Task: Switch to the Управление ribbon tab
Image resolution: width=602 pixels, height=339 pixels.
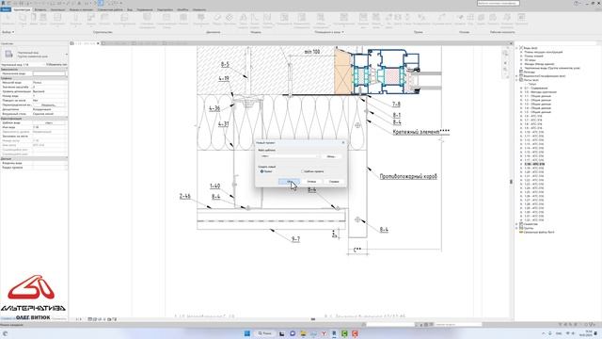Action: (x=144, y=9)
